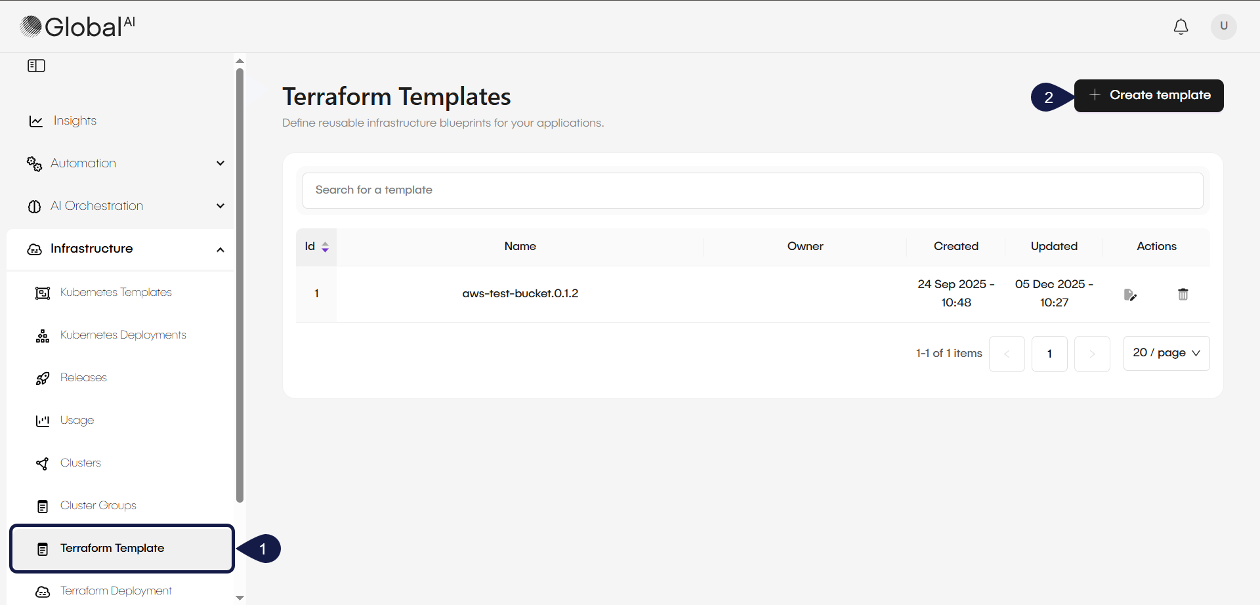Click the Releases rocket icon
This screenshot has height=605, width=1260.
click(42, 378)
